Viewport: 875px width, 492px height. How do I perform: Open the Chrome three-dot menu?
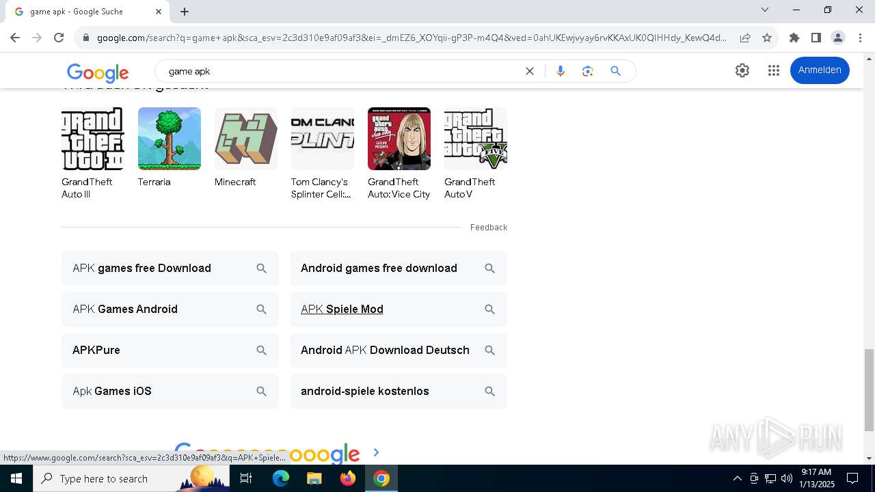click(860, 38)
